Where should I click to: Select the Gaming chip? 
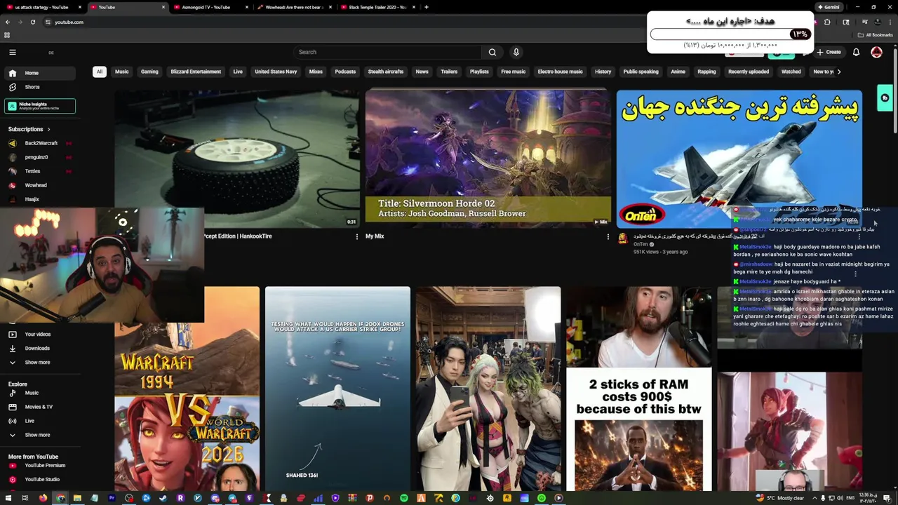click(149, 72)
